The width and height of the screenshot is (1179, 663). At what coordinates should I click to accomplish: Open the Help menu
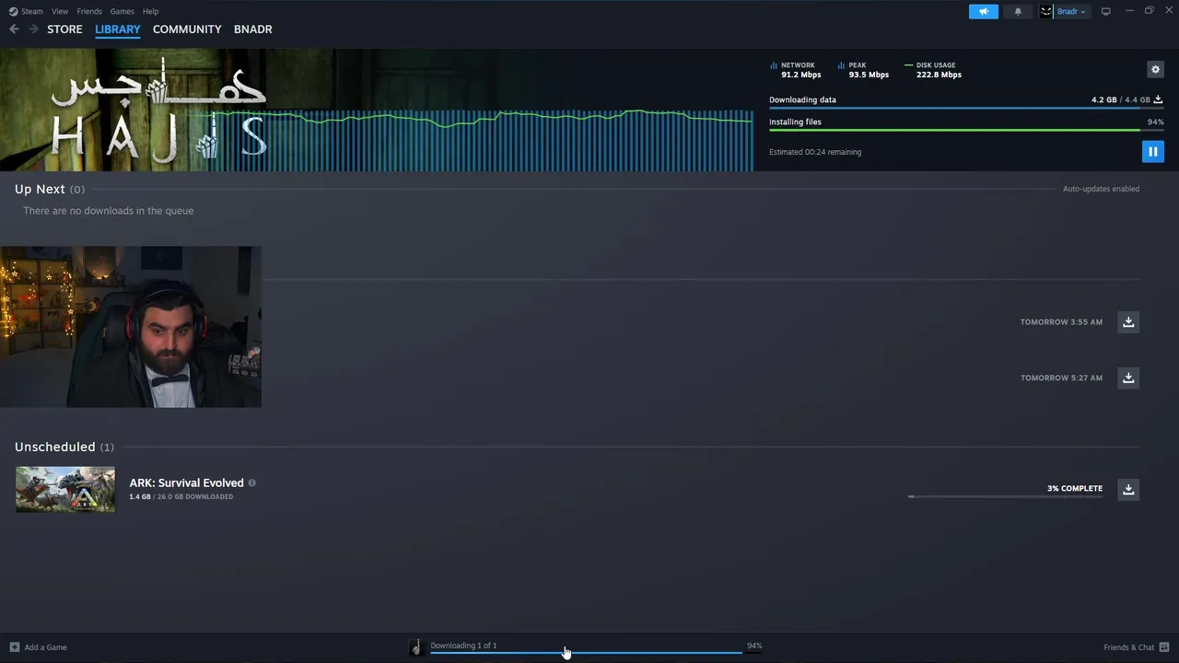[x=150, y=11]
